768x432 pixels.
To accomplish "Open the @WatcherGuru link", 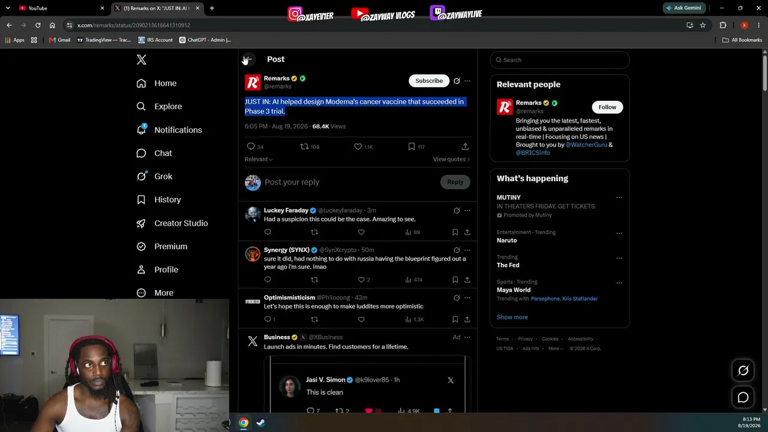I will (x=586, y=145).
